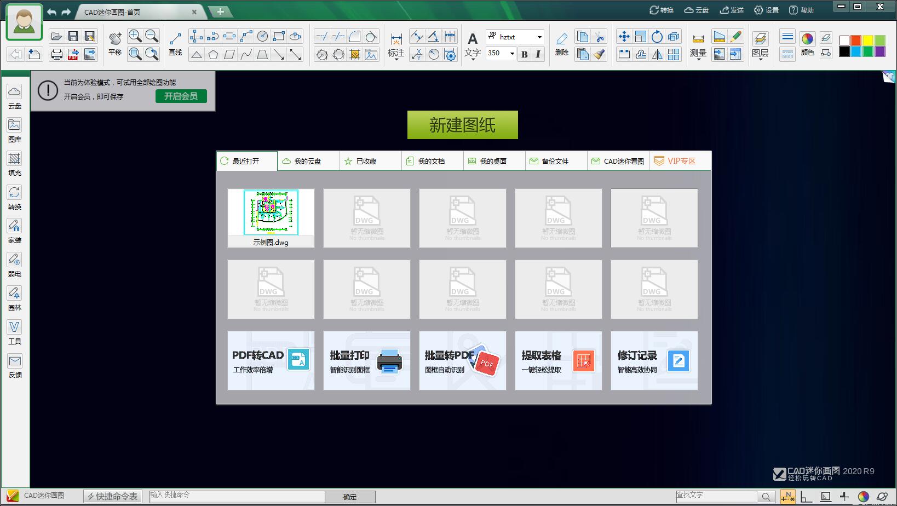This screenshot has width=897, height=506.
Task: Click the 开启会员 membership button
Action: (x=181, y=96)
